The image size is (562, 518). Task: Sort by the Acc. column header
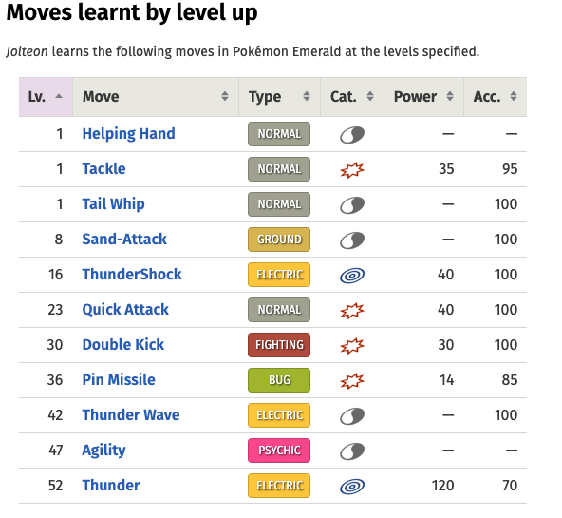click(496, 97)
